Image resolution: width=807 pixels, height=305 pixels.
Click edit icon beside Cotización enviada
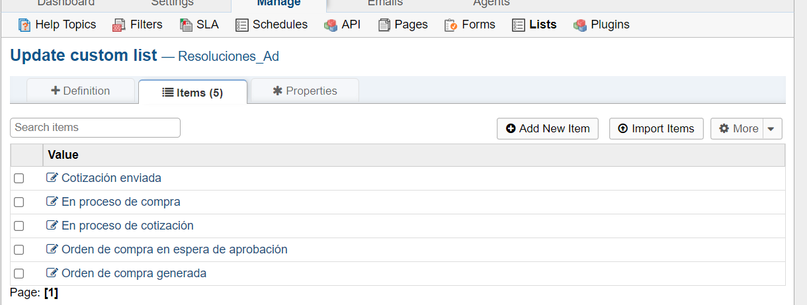[x=52, y=178]
